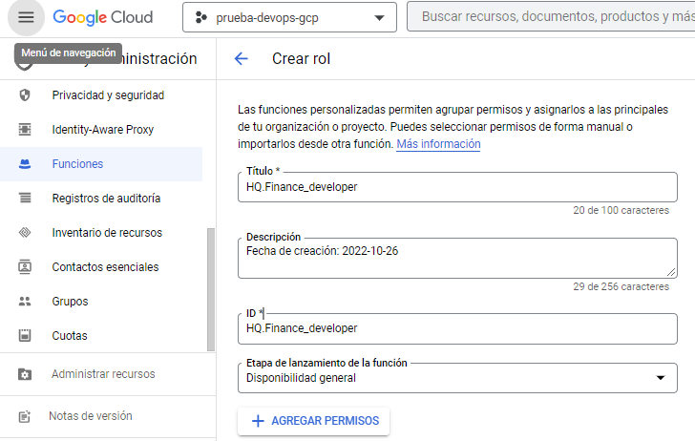
Task: Focus the search resources bar
Action: click(x=554, y=17)
